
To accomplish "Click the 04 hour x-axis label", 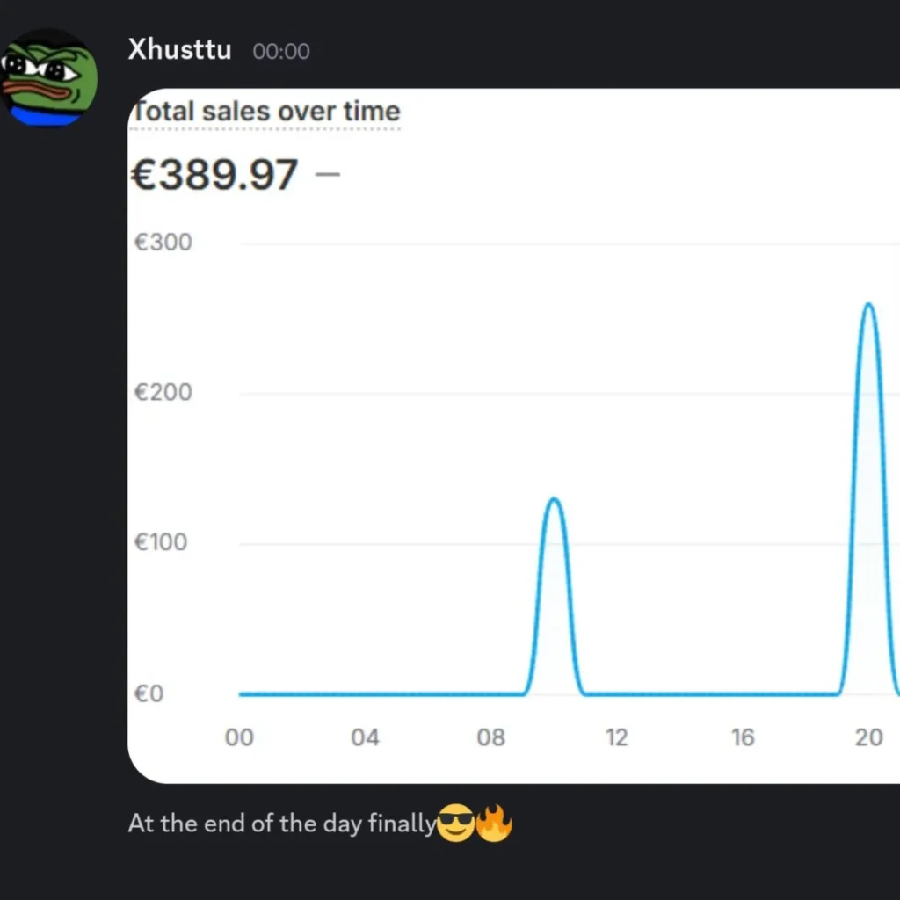I will pos(365,738).
